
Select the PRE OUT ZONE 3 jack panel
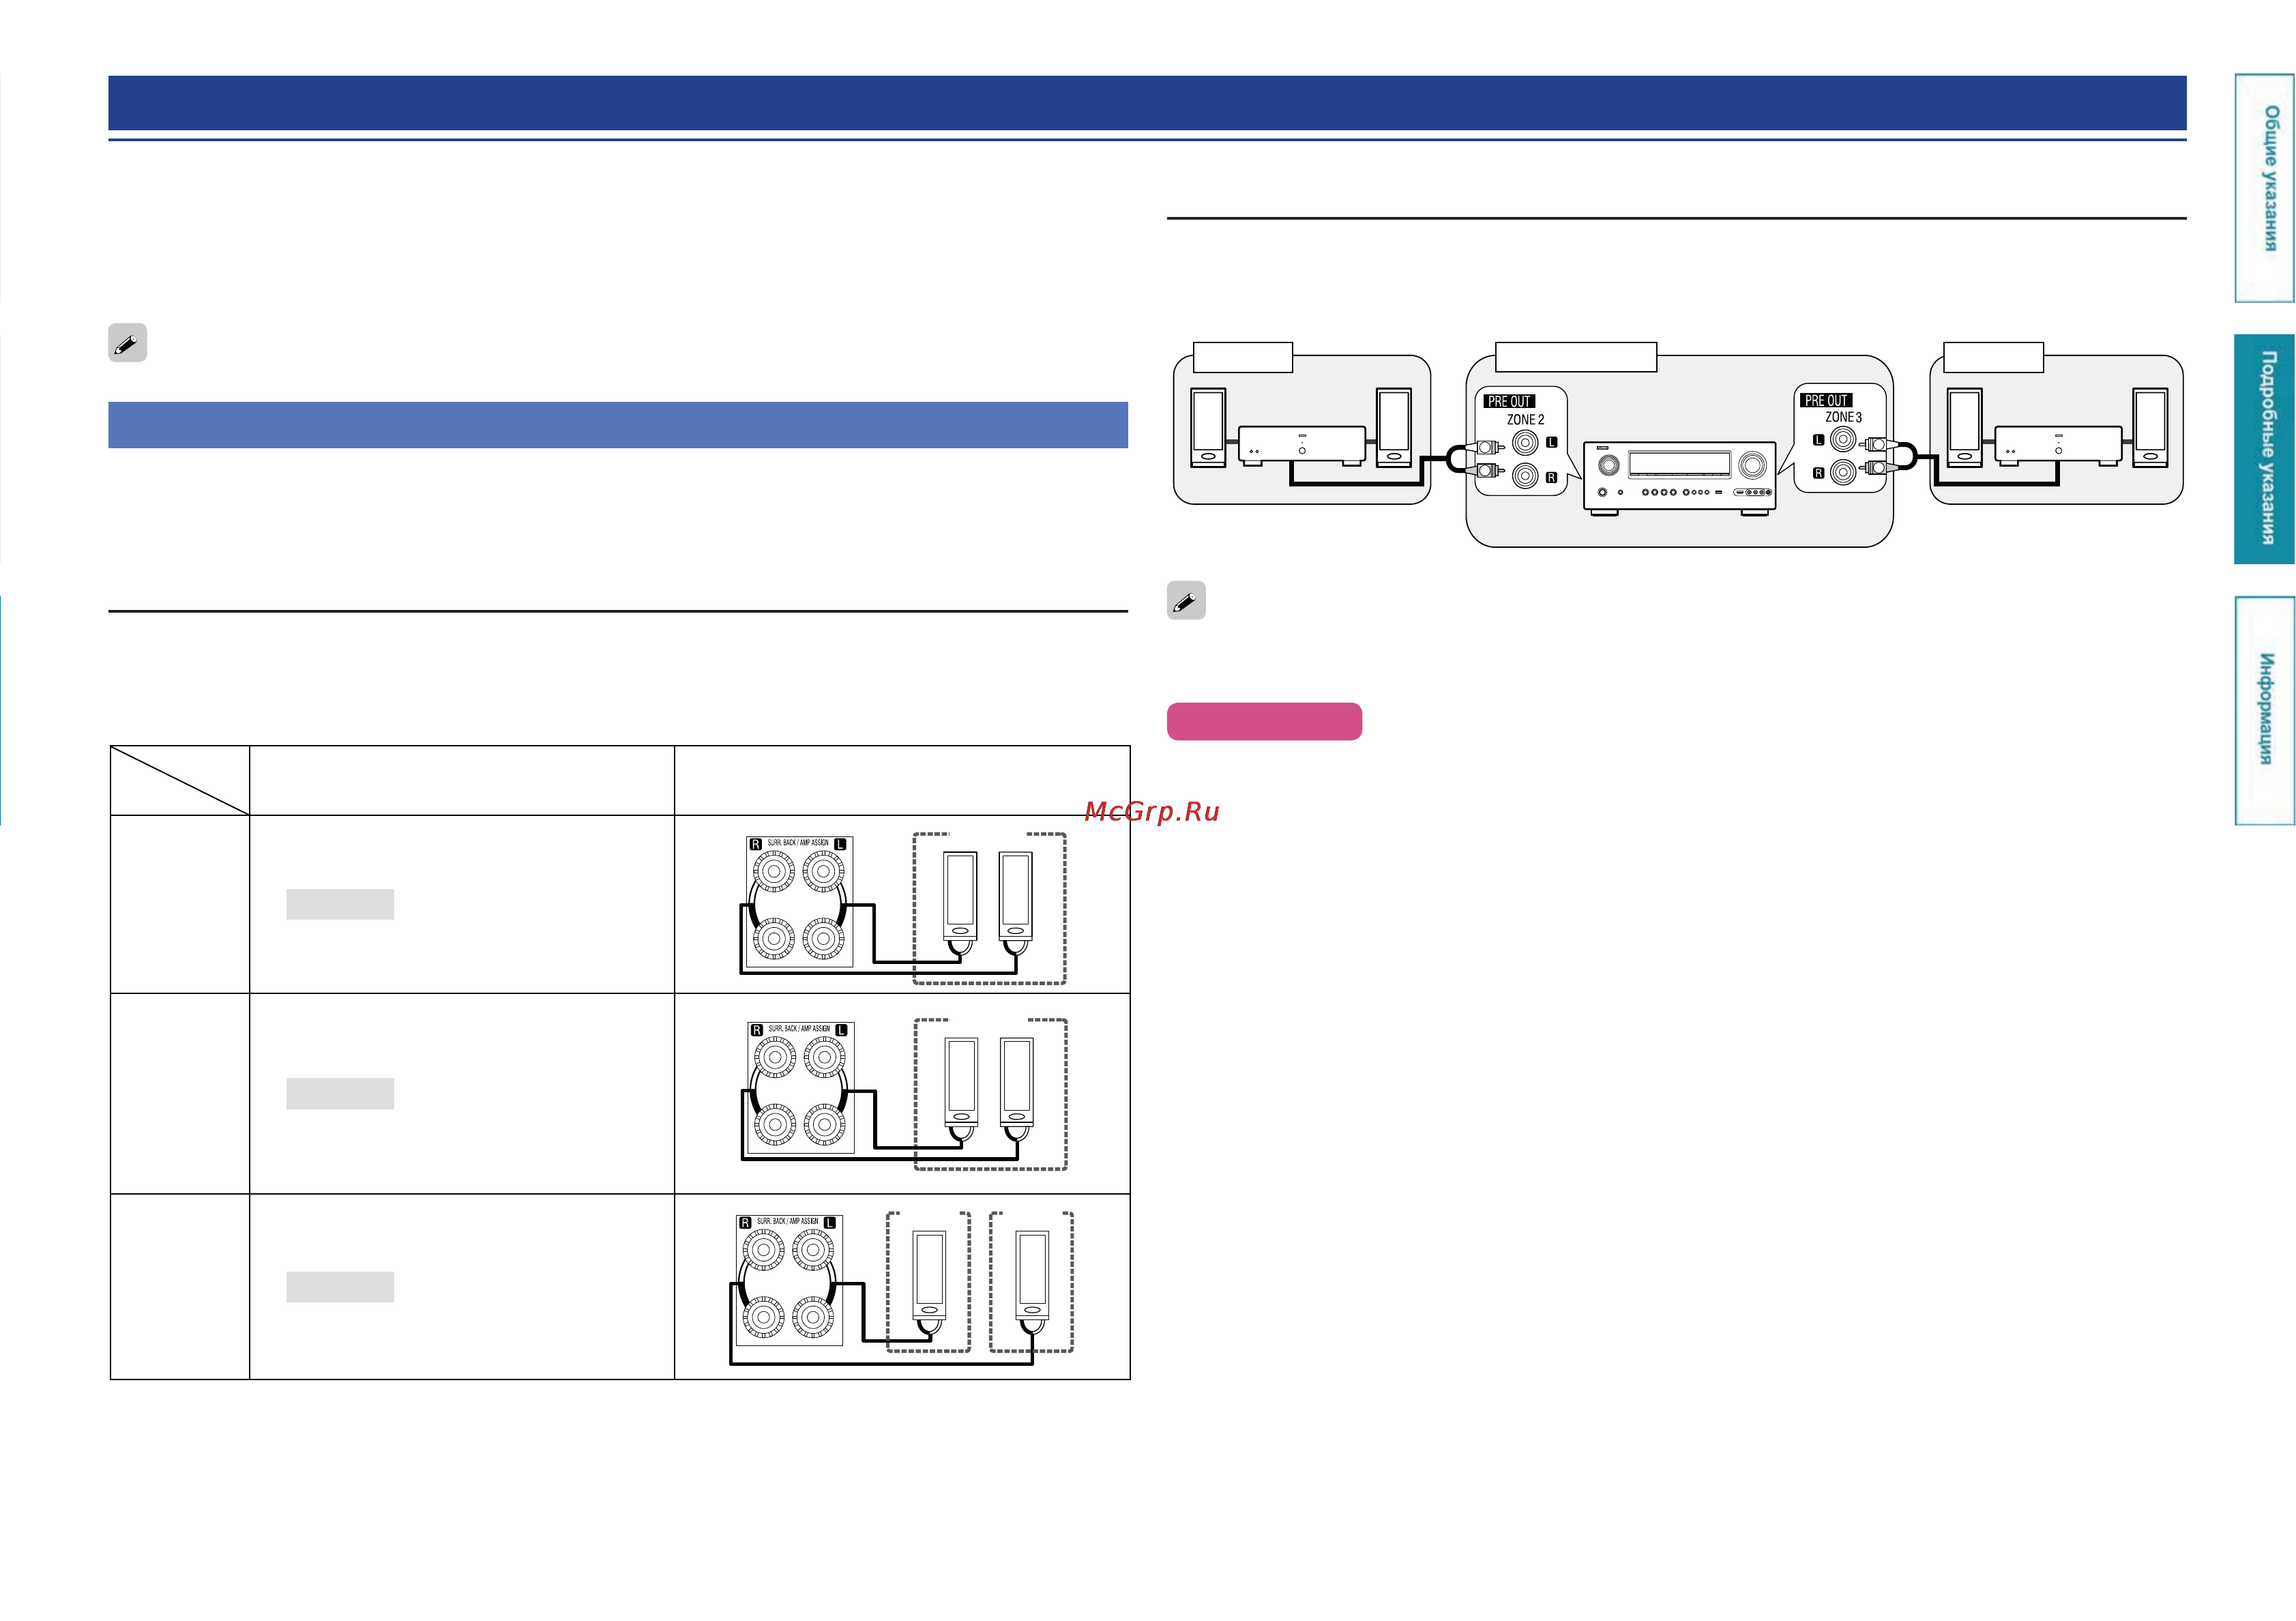tap(1839, 438)
